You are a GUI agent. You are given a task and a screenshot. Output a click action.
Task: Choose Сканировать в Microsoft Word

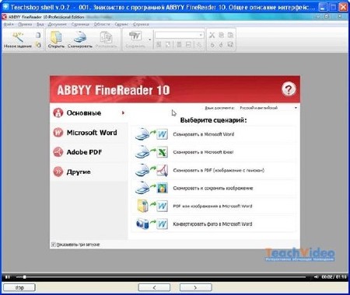(x=214, y=134)
